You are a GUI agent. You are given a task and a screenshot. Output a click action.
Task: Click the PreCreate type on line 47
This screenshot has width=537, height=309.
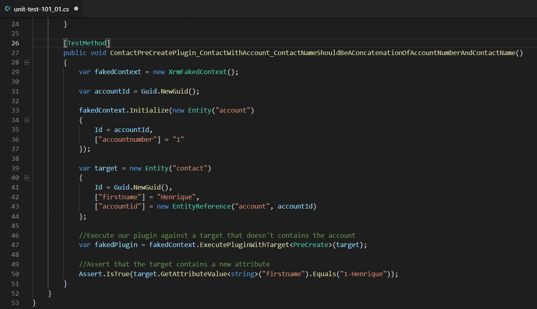click(311, 245)
